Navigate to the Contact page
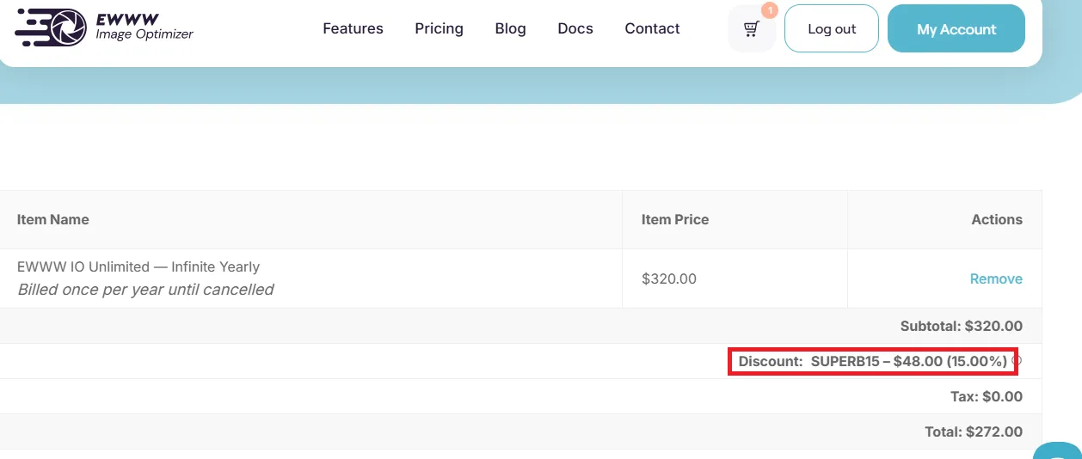1082x459 pixels. pos(652,28)
